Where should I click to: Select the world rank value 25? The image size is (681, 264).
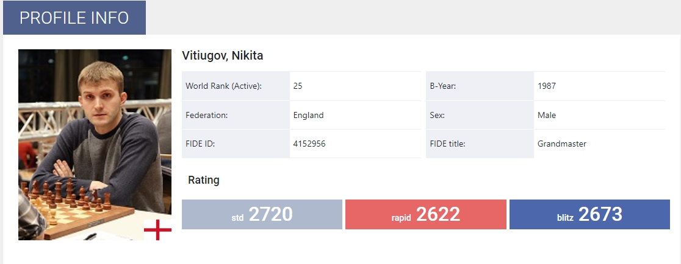[298, 86]
